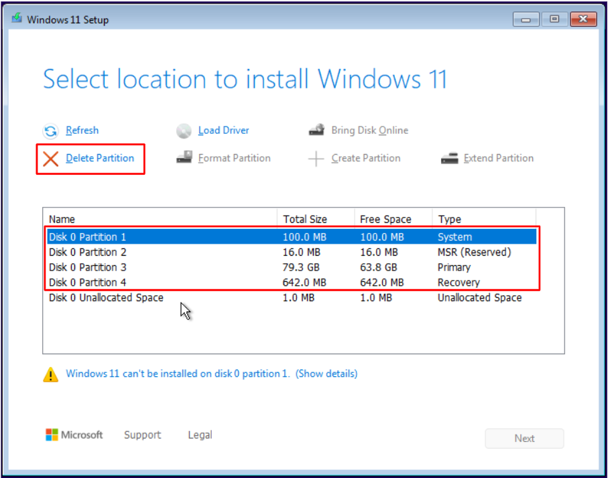Click the Refresh icon
The height and width of the screenshot is (478, 608).
click(51, 131)
